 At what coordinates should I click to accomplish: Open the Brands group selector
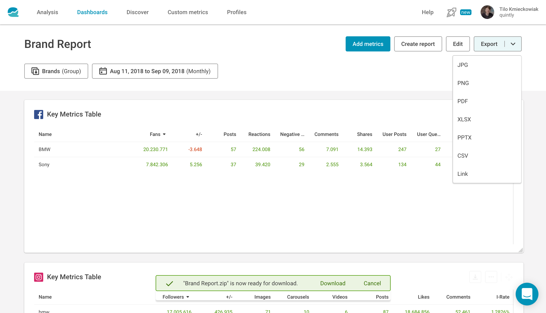(56, 71)
